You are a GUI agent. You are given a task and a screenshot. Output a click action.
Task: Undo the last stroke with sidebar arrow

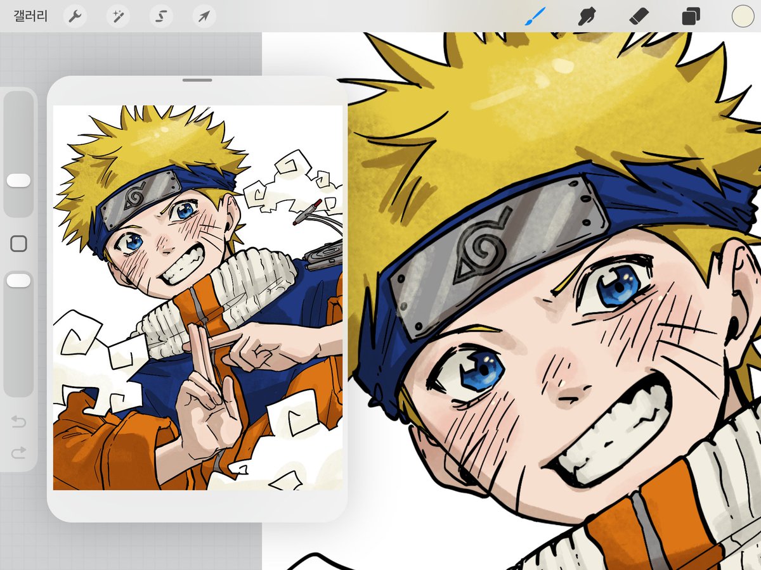point(18,421)
